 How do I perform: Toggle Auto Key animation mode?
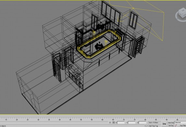(x=171, y=122)
